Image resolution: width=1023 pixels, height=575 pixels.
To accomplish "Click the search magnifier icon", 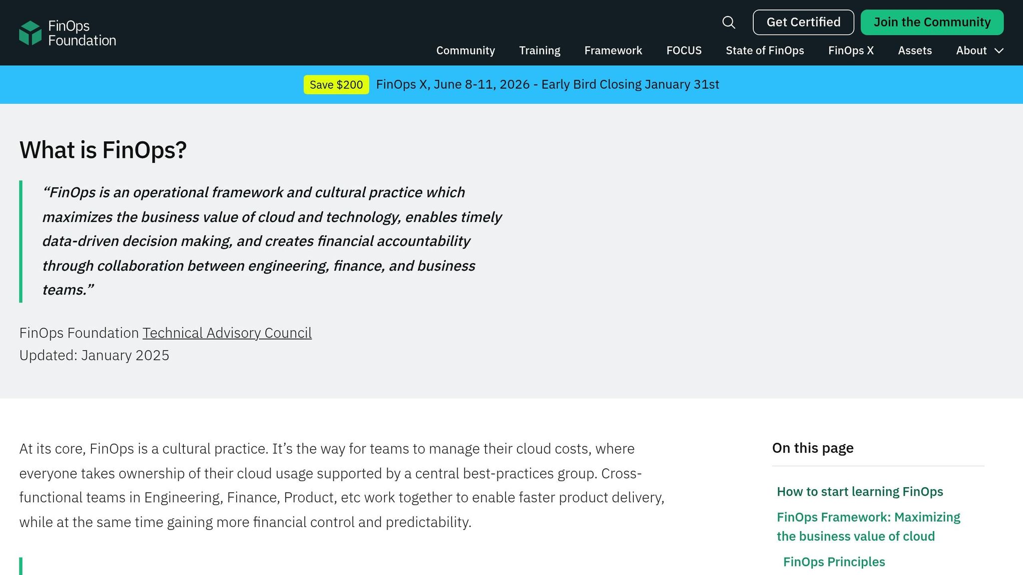I will (x=728, y=22).
